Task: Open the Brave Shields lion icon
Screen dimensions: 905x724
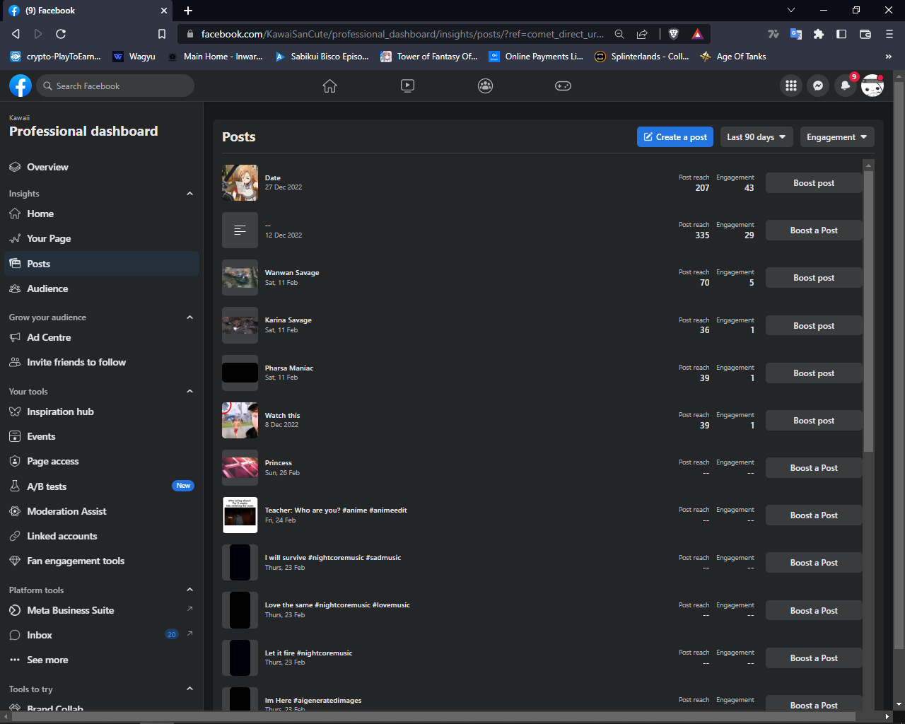Action: pos(674,34)
